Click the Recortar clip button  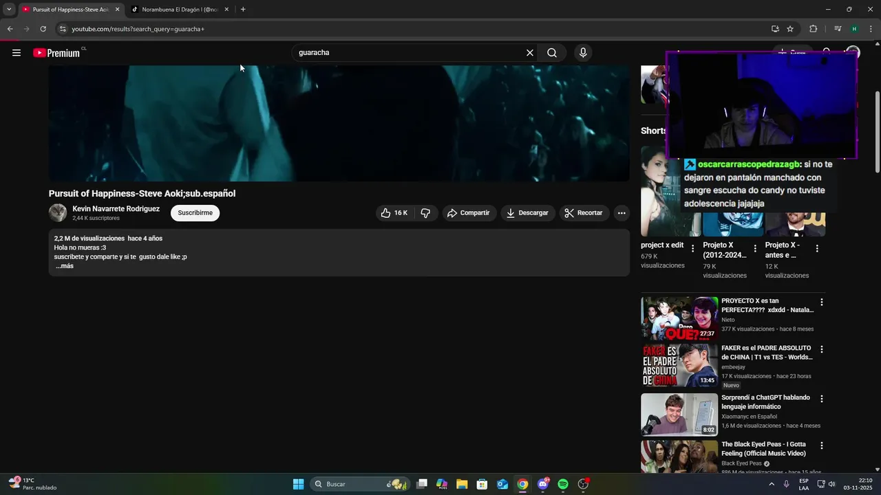584,213
